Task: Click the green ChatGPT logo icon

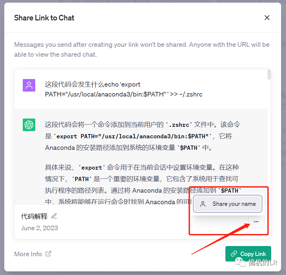Action: [29, 125]
